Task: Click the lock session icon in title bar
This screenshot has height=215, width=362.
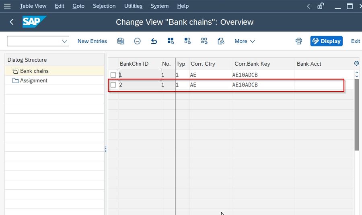Action: (x=321, y=6)
